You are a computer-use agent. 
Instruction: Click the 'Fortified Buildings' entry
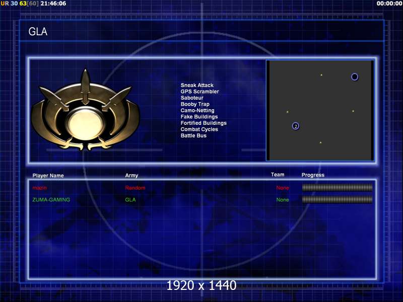point(204,123)
